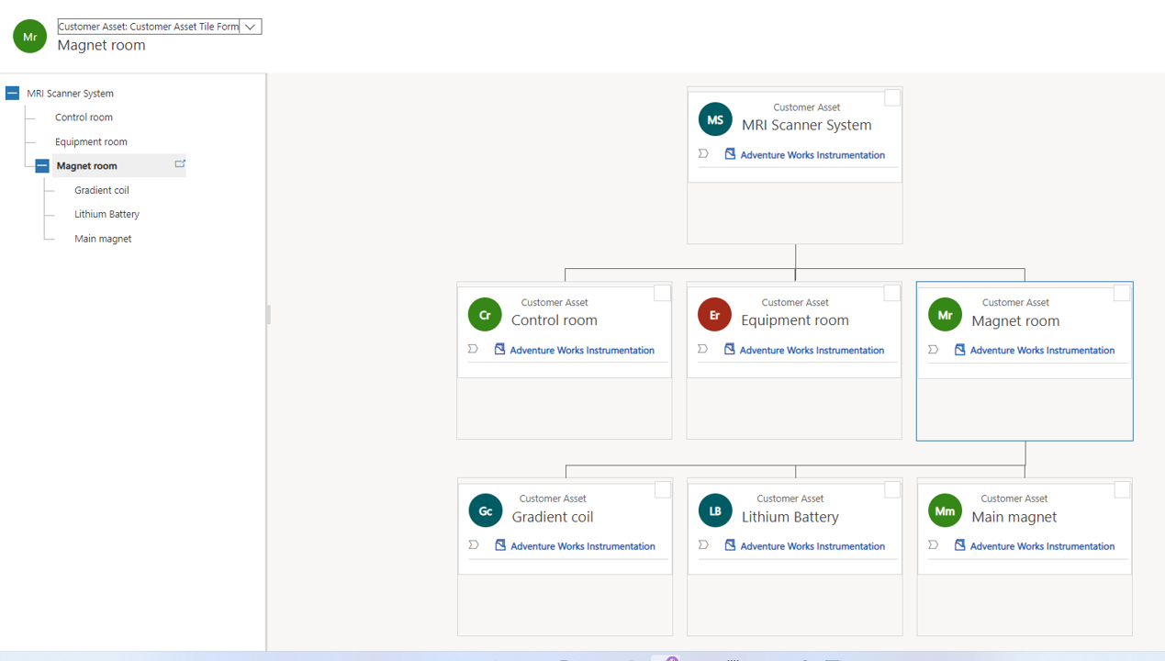Click the Cr avatar on Control room tile
This screenshot has height=661, width=1165.
(485, 315)
